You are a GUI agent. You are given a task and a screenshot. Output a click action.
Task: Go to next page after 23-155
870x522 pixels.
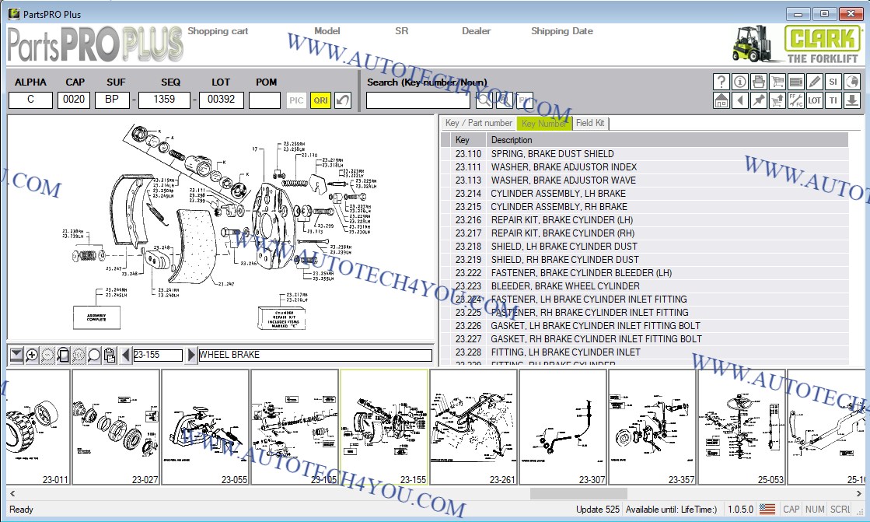click(x=191, y=355)
